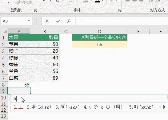Select quantity cell 40 for 柠檬
The height and width of the screenshot is (120, 168).
[45, 58]
